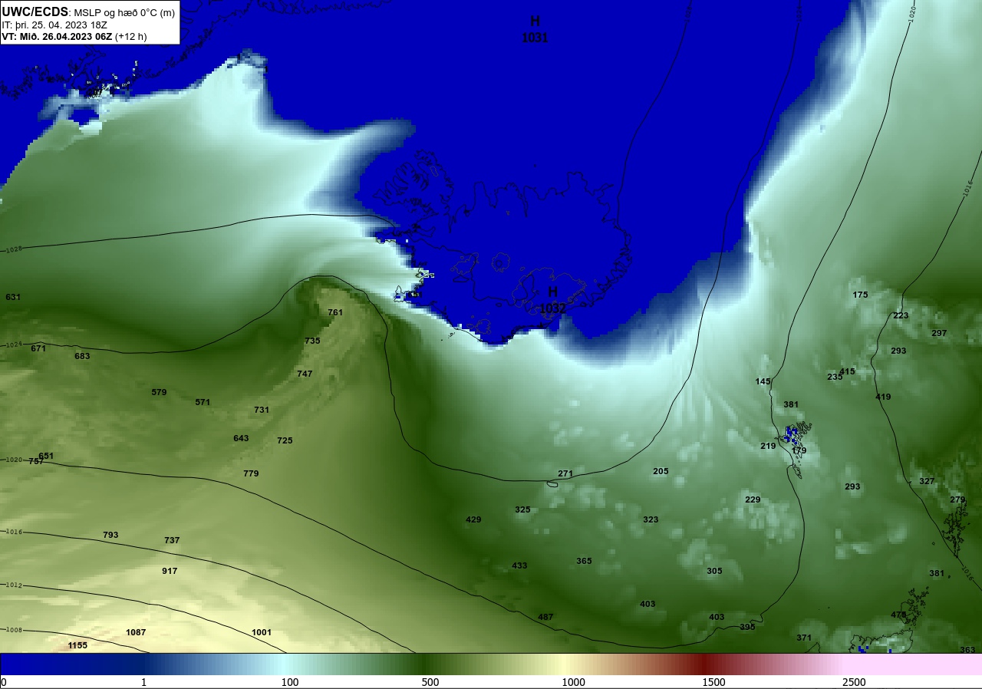The height and width of the screenshot is (689, 982).
Task: Click the value 363 on the map
Action: (x=967, y=650)
